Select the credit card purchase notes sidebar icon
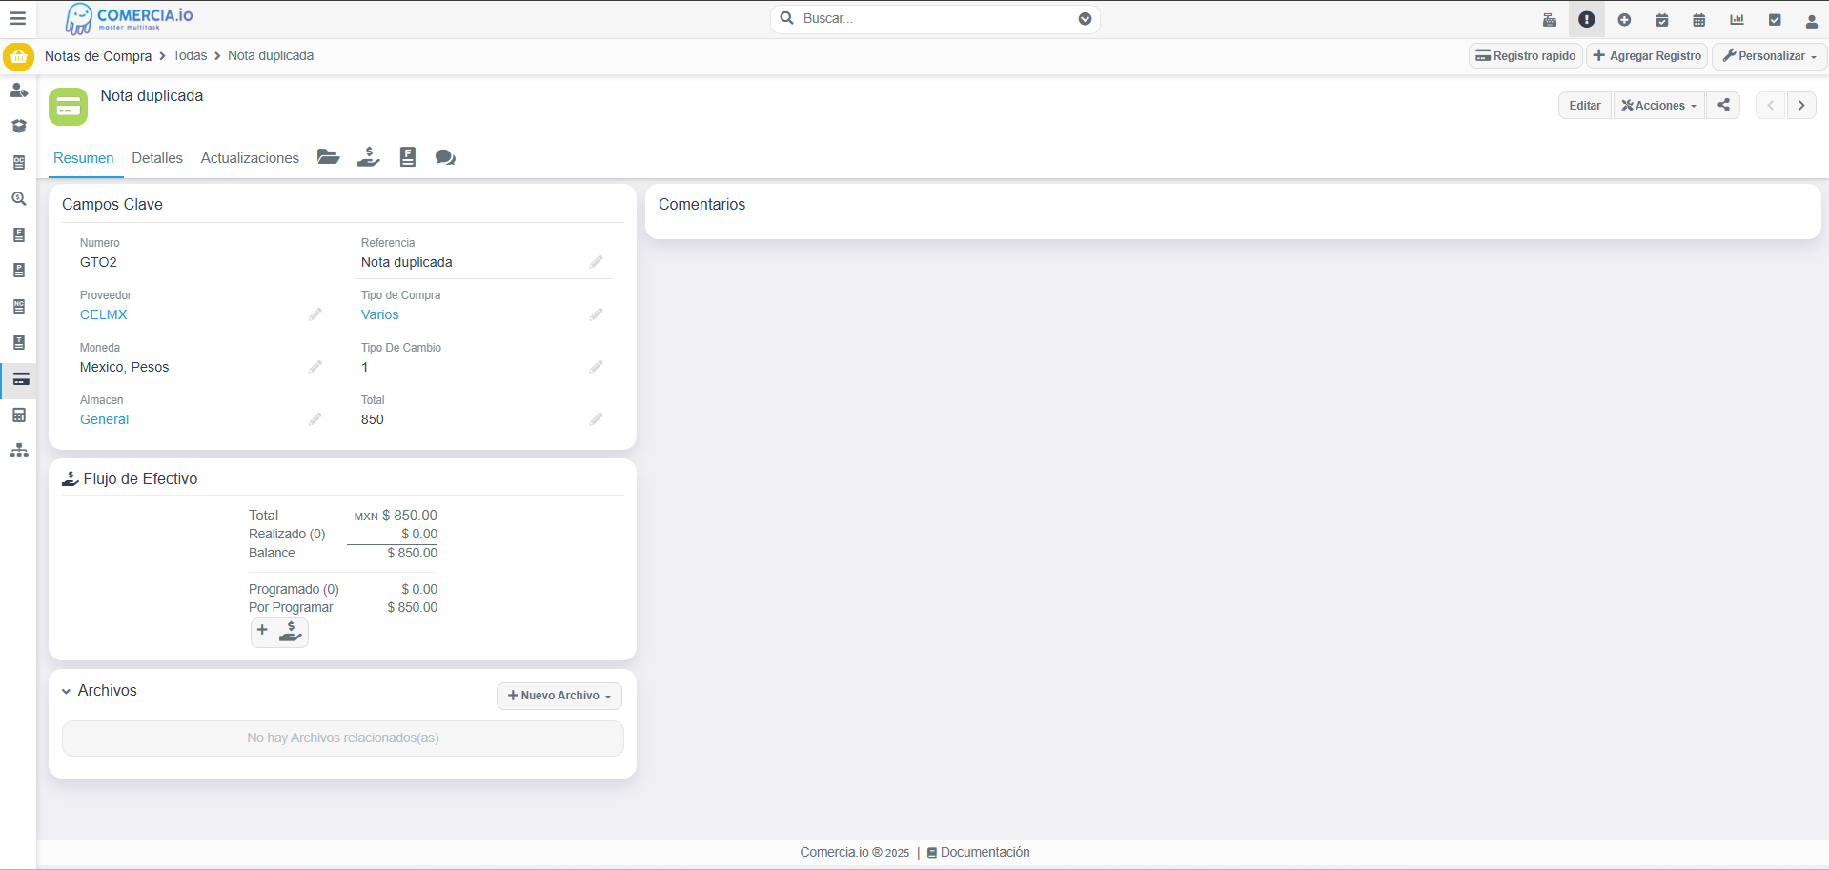The width and height of the screenshot is (1829, 870). tap(21, 379)
